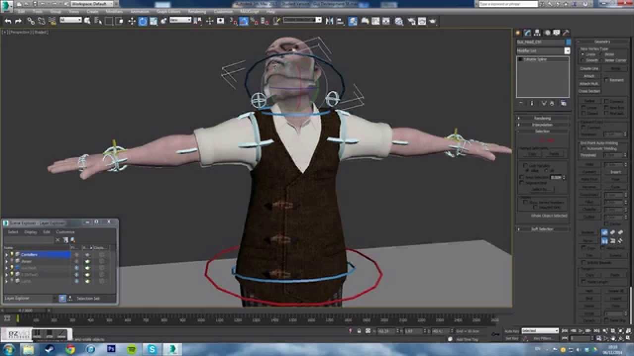Screen dimensions: 634x356
Task: Click the object name field
Action: click(x=540, y=42)
